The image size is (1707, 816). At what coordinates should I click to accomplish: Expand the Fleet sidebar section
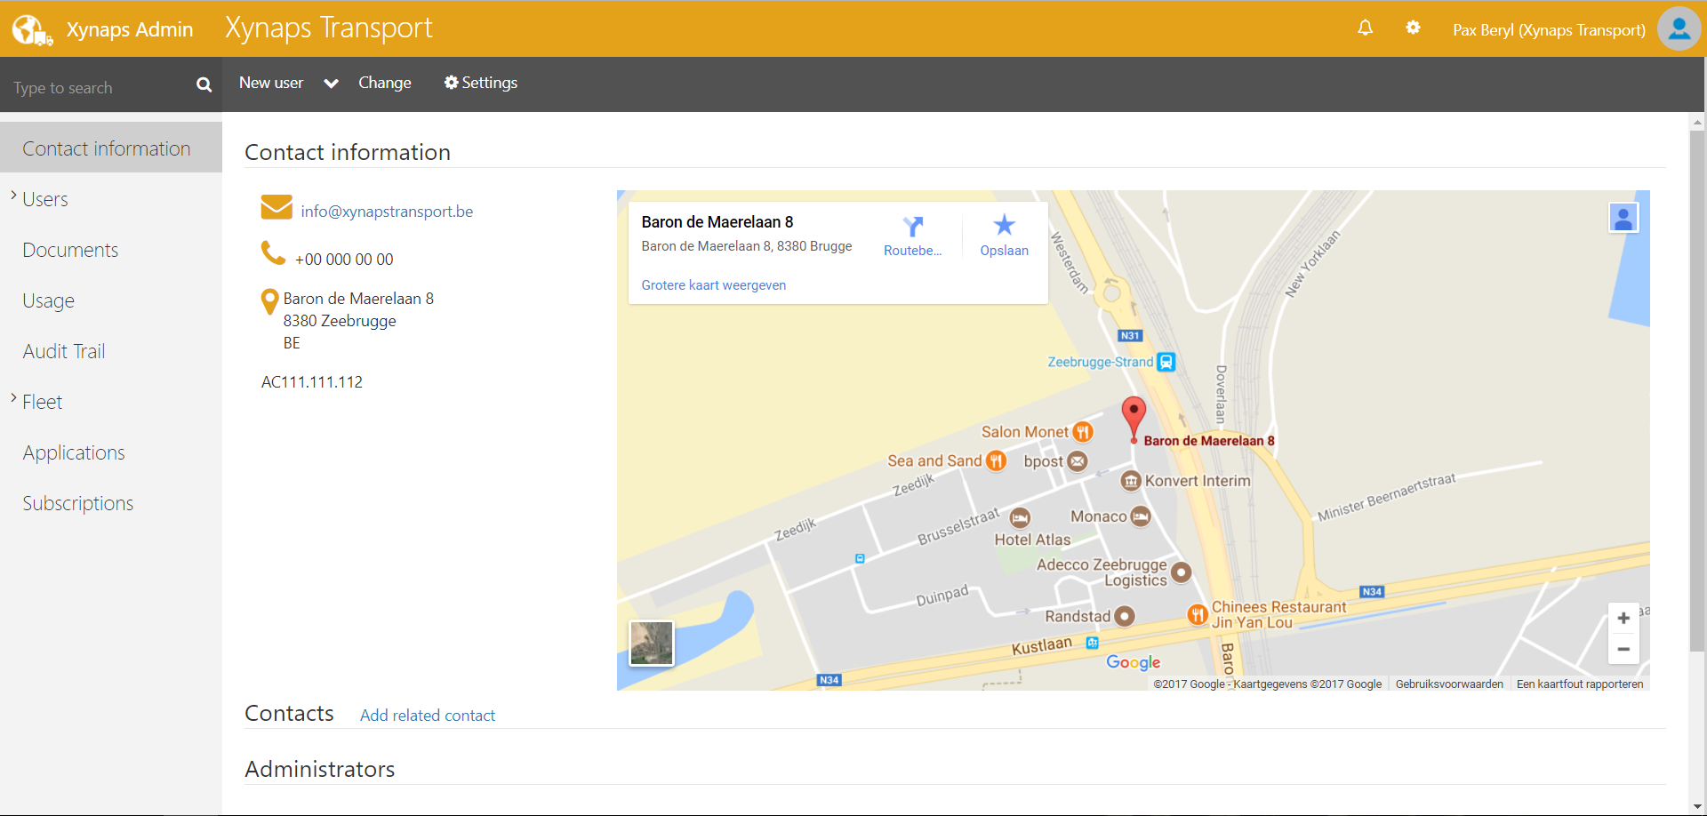pos(13,398)
